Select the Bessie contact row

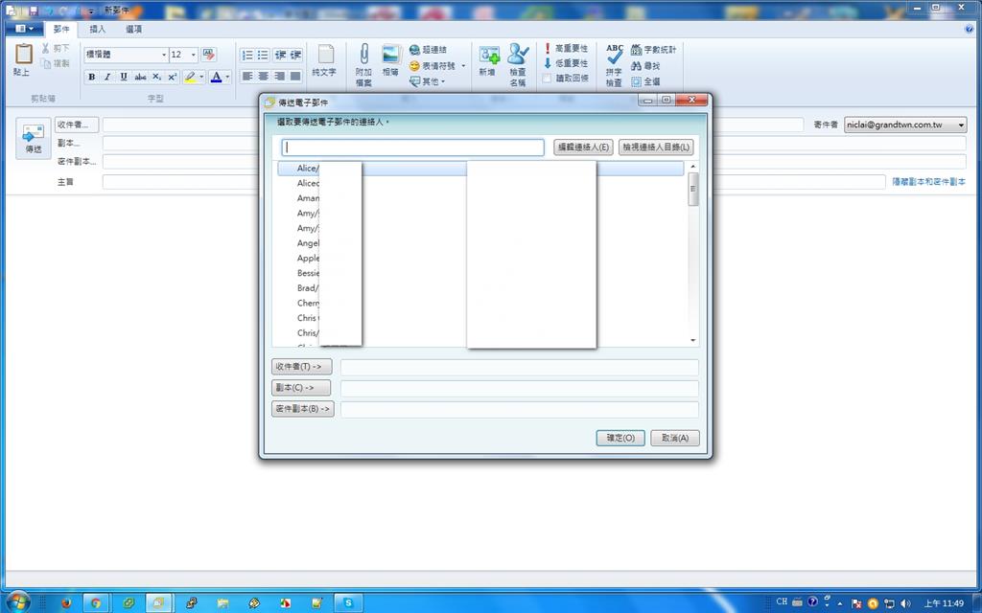pyautogui.click(x=479, y=273)
